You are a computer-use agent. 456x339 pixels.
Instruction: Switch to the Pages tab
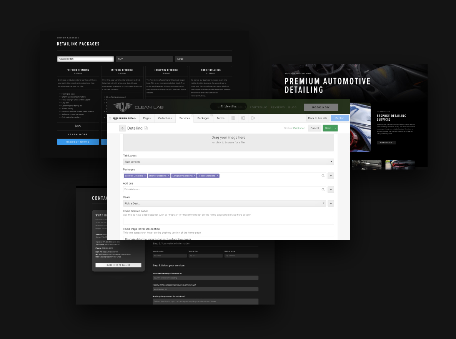[146, 118]
